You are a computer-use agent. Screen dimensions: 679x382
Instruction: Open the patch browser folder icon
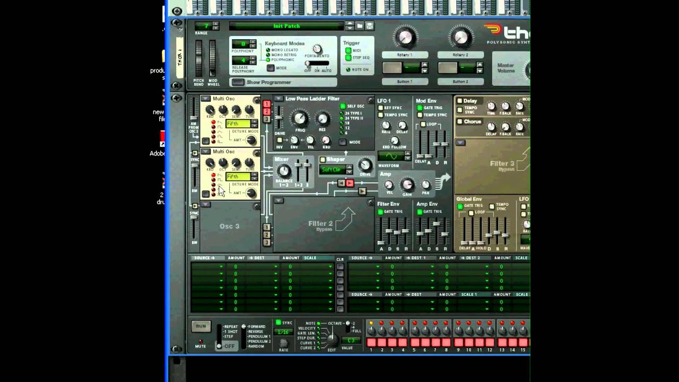pyautogui.click(x=360, y=25)
